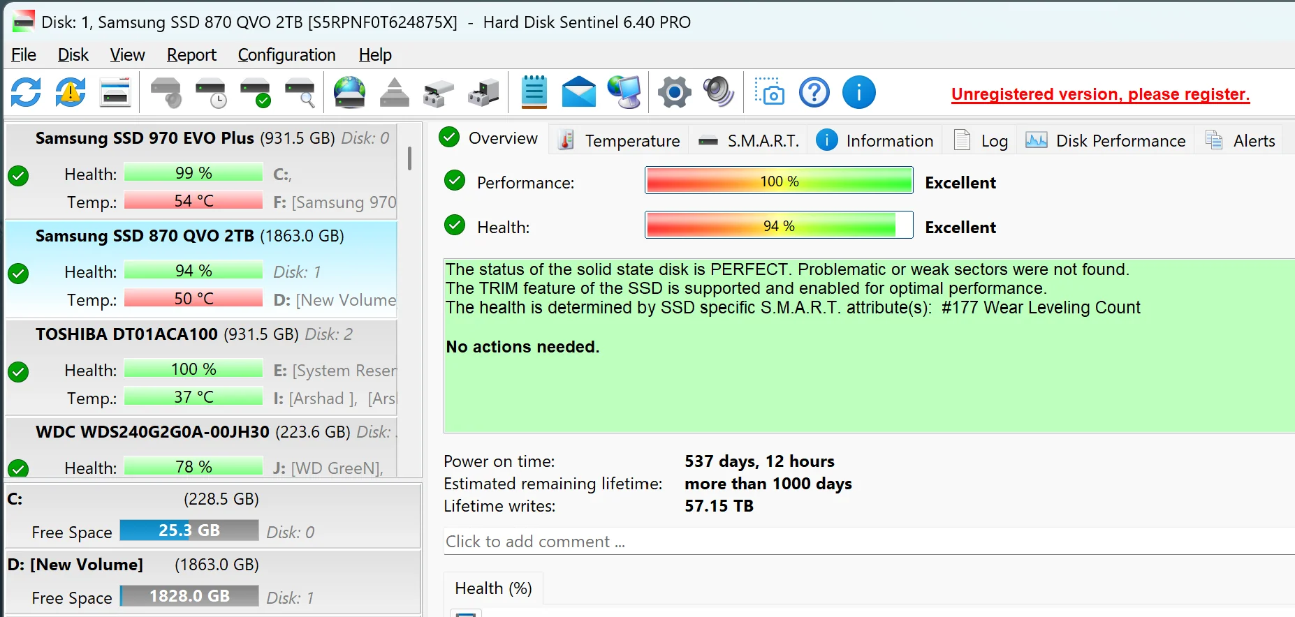Click the speaker sound toolbar icon
This screenshot has height=617, width=1295.
click(719, 92)
